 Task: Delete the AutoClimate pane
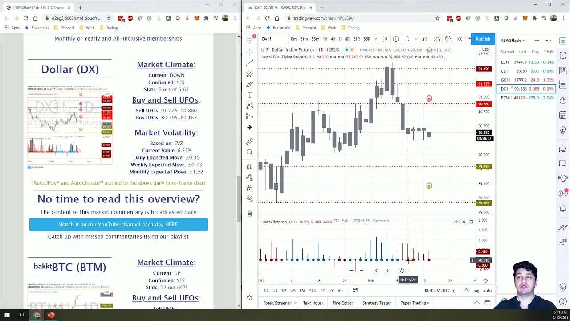tap(464, 222)
